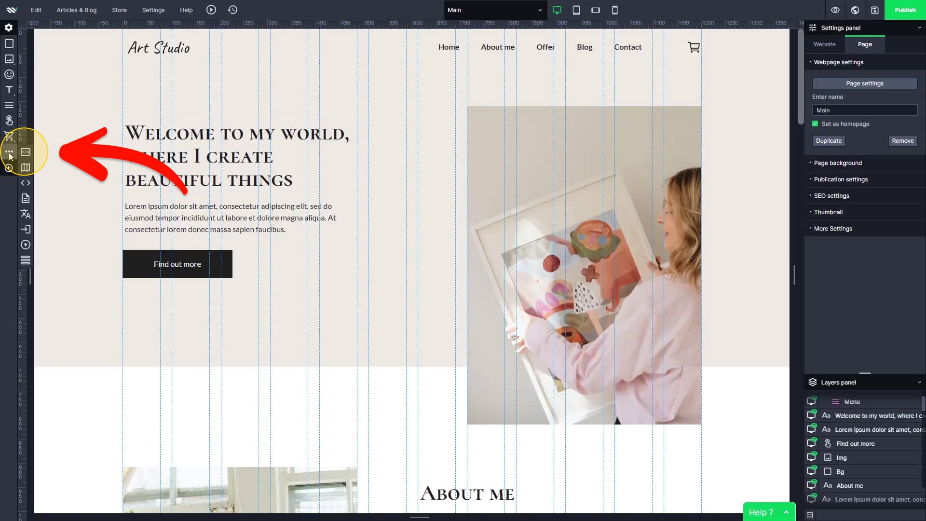Select the 123 counter element
This screenshot has width=926, height=521.
click(26, 152)
